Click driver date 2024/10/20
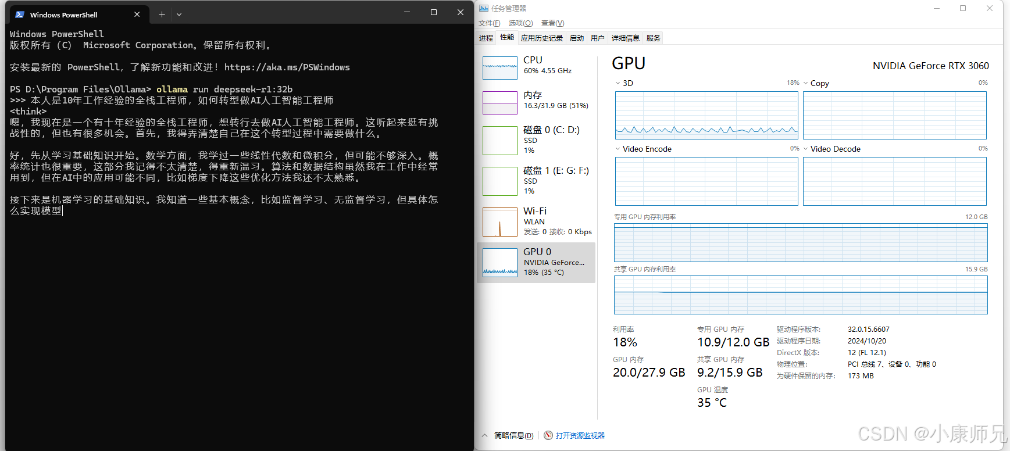 tap(867, 341)
